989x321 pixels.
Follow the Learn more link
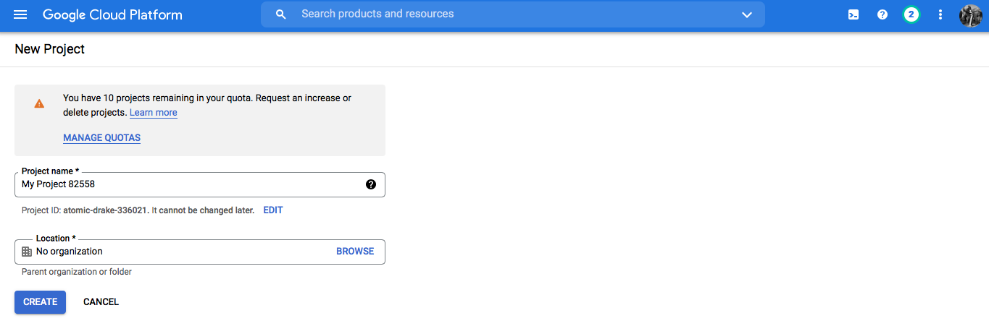point(154,113)
